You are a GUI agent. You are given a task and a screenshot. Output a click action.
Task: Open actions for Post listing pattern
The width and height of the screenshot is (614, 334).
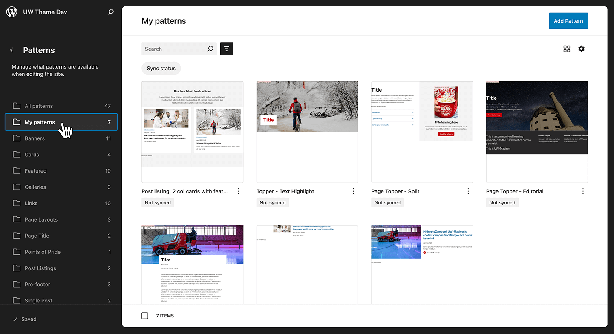pyautogui.click(x=239, y=191)
